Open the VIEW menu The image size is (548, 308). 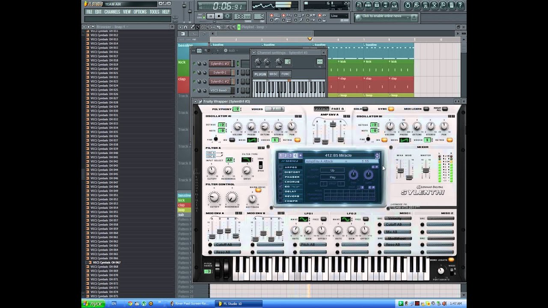[127, 12]
